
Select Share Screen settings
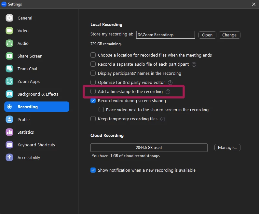(37, 56)
